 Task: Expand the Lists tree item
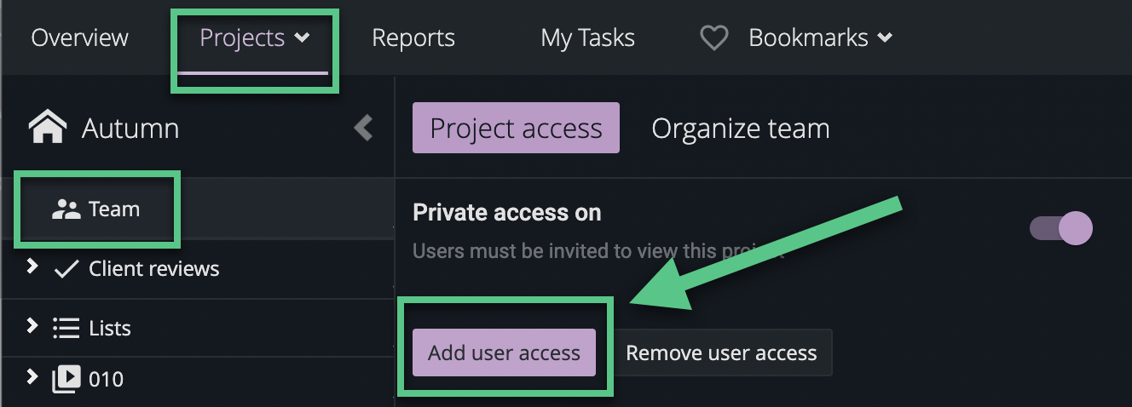32,325
